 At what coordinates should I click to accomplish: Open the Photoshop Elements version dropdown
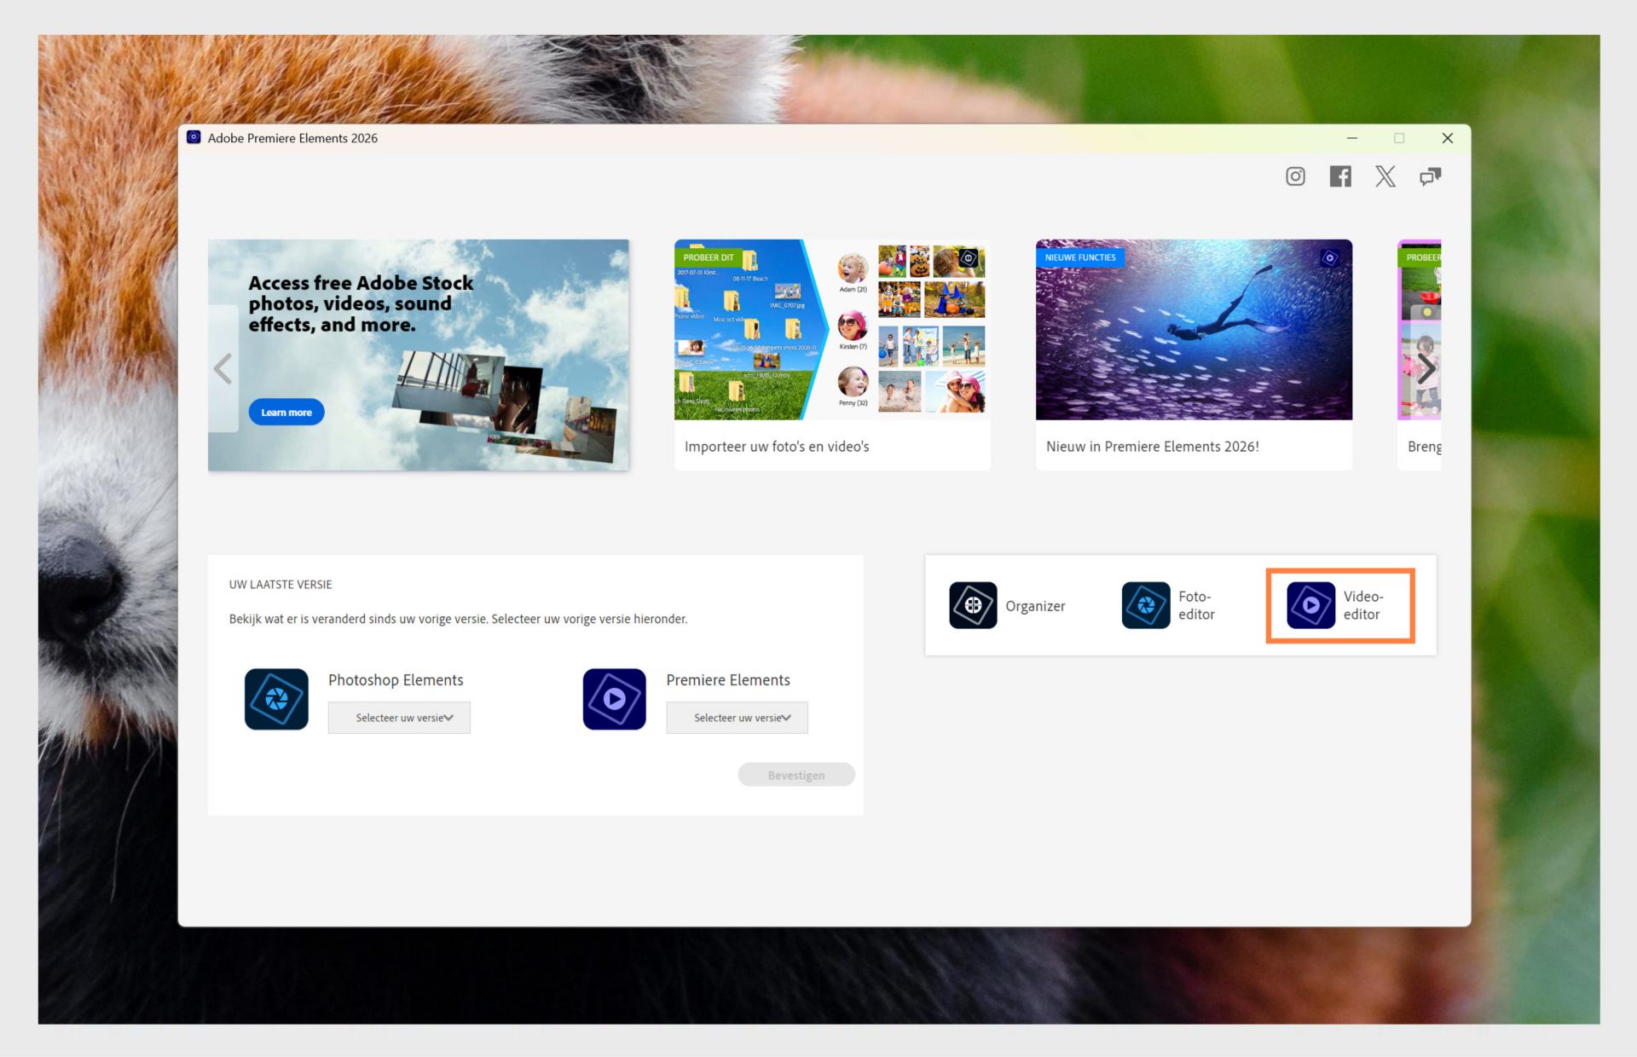tap(398, 717)
